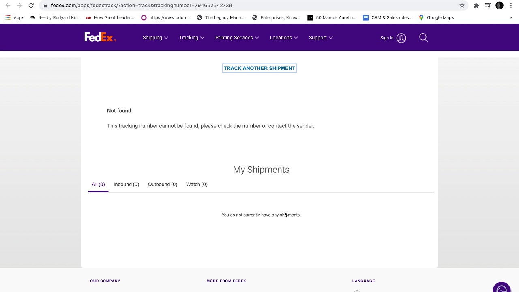
Task: Open the Chrome three-dot menu
Action: [511, 5]
